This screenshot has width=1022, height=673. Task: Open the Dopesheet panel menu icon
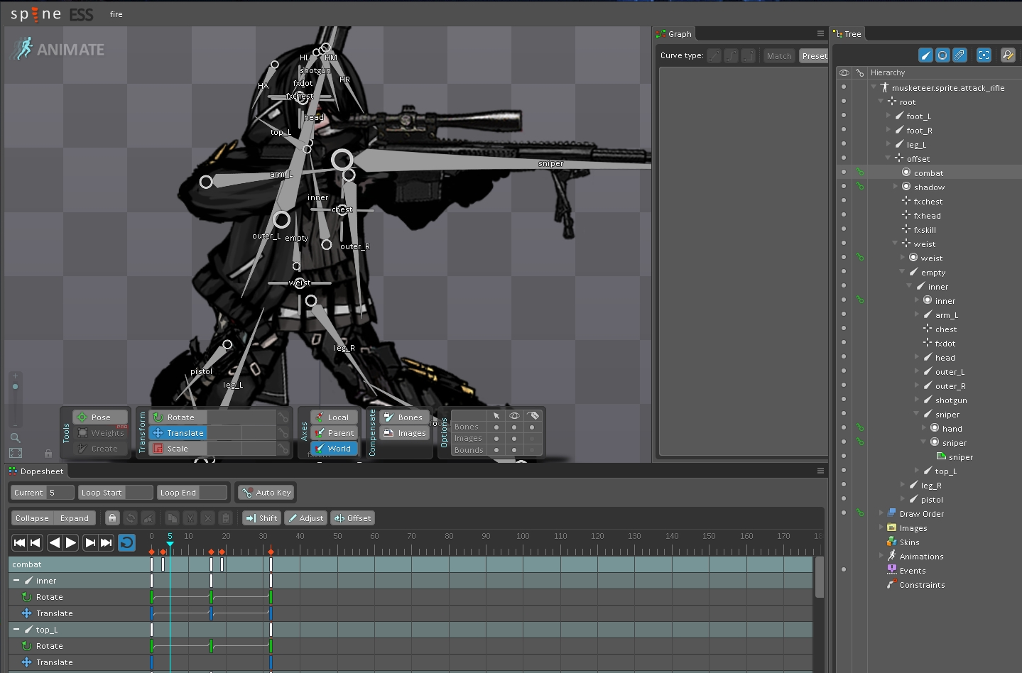click(x=820, y=471)
